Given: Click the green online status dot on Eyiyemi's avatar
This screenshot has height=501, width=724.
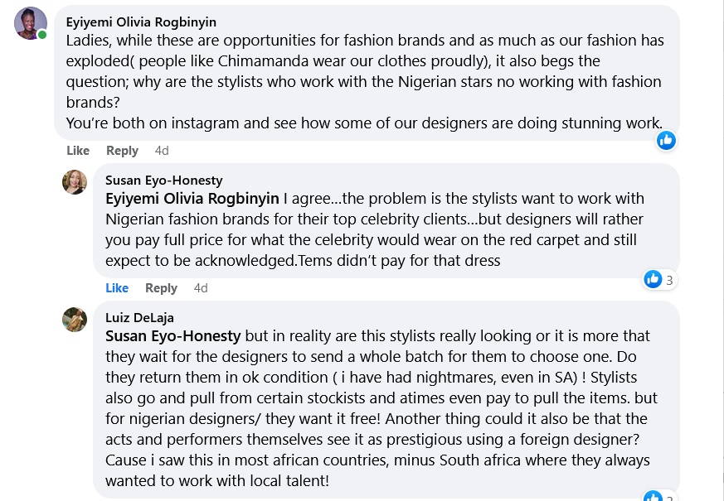Looking at the screenshot, I should [42, 35].
